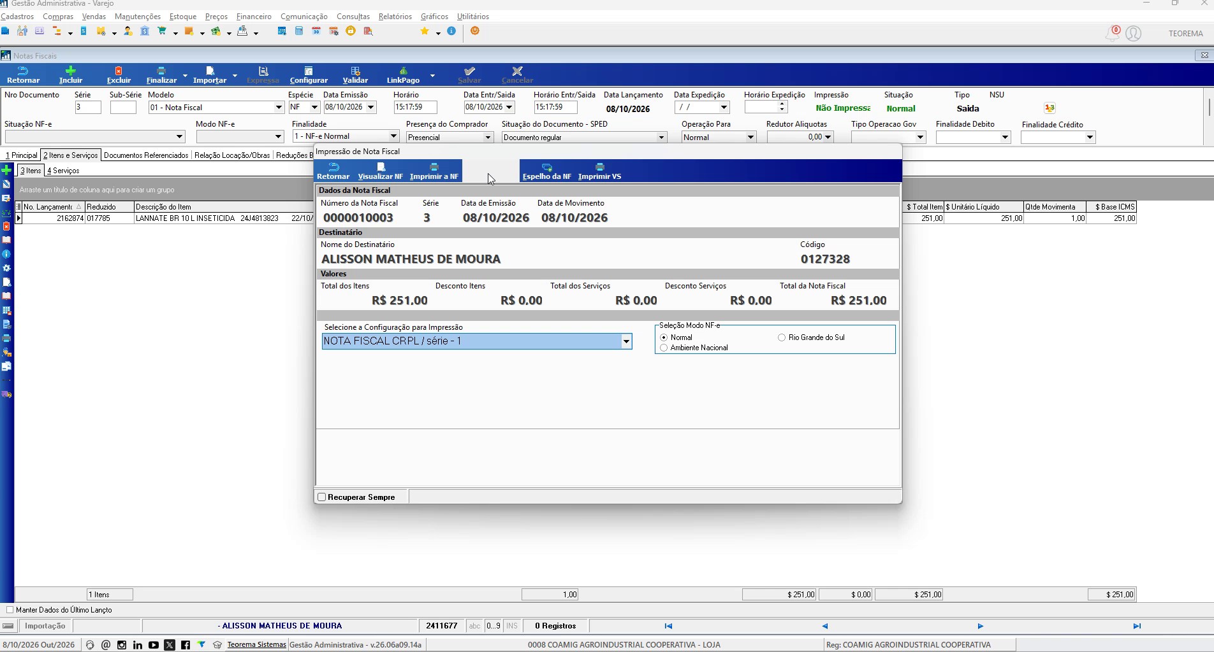The image size is (1214, 652).
Task: Open Configurar in the toolbar
Action: (309, 74)
